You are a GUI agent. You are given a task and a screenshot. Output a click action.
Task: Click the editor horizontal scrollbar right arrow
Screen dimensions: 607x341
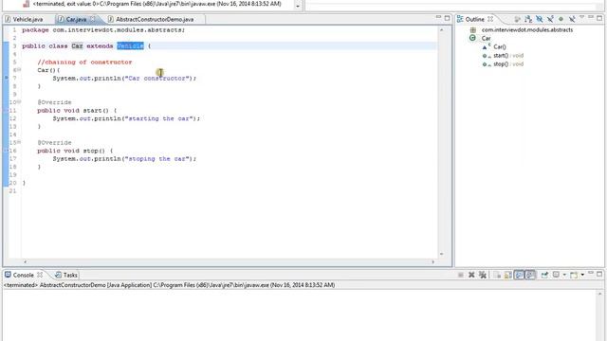433,261
